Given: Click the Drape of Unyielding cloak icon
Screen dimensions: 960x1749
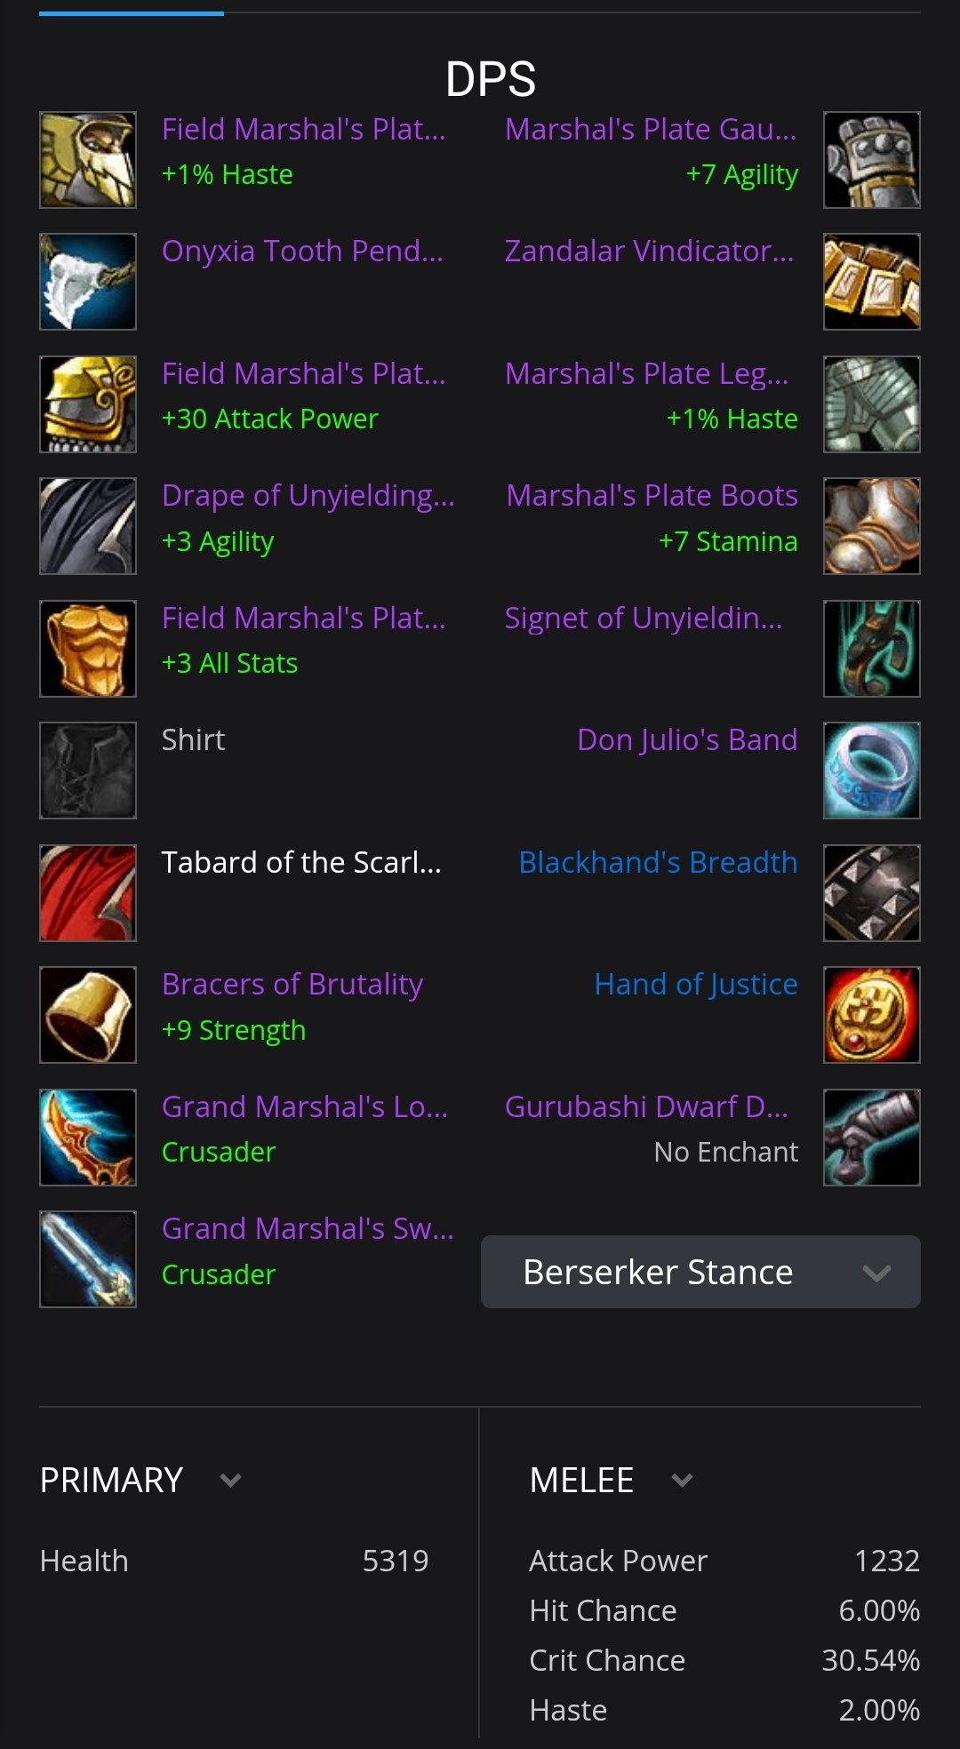Looking at the screenshot, I should point(88,526).
